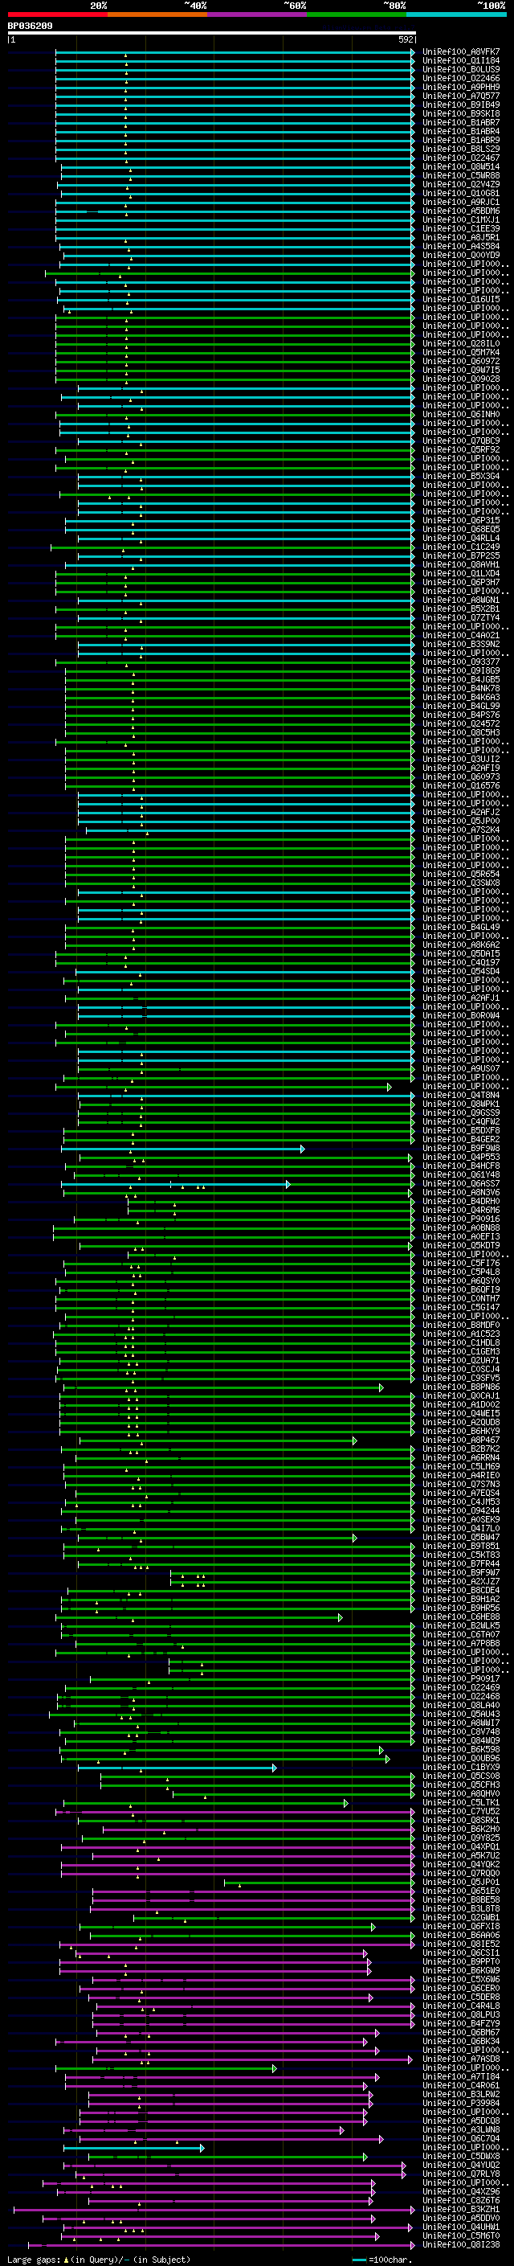Image resolution: width=514 pixels, height=2266 pixels.
Task: Select the red ~20% legend color bar
Action: point(57,15)
